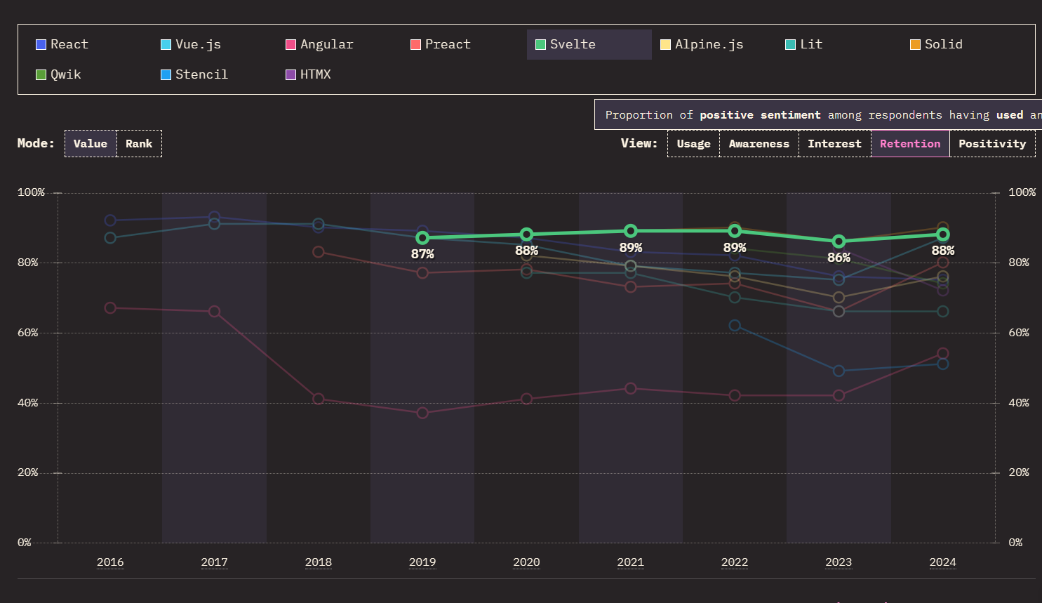Click the HTMX purple color swatch
Screen dimensions: 1042x603
[290, 74]
